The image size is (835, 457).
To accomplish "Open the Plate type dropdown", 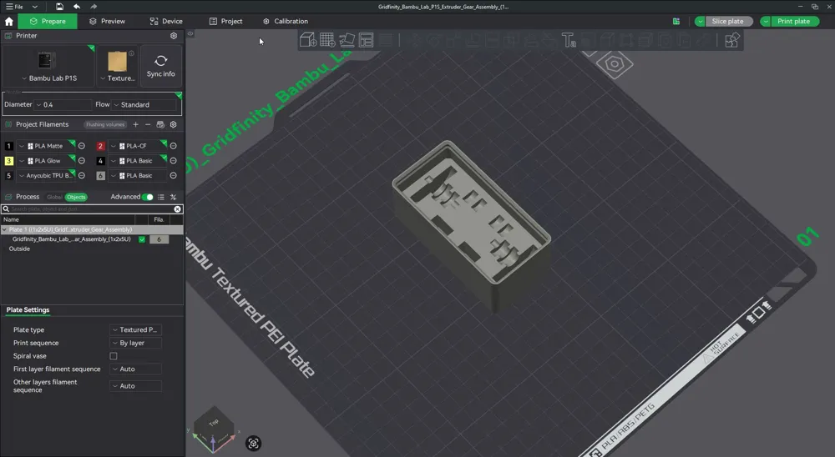I will pos(135,330).
